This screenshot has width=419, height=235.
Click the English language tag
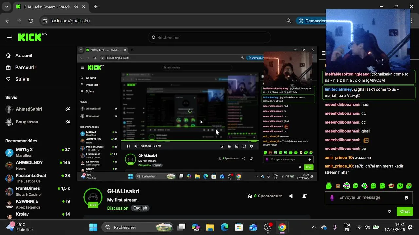click(x=140, y=208)
